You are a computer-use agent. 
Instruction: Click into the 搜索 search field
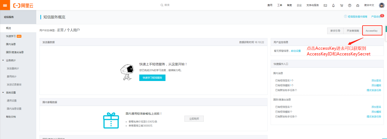tap(167, 5)
